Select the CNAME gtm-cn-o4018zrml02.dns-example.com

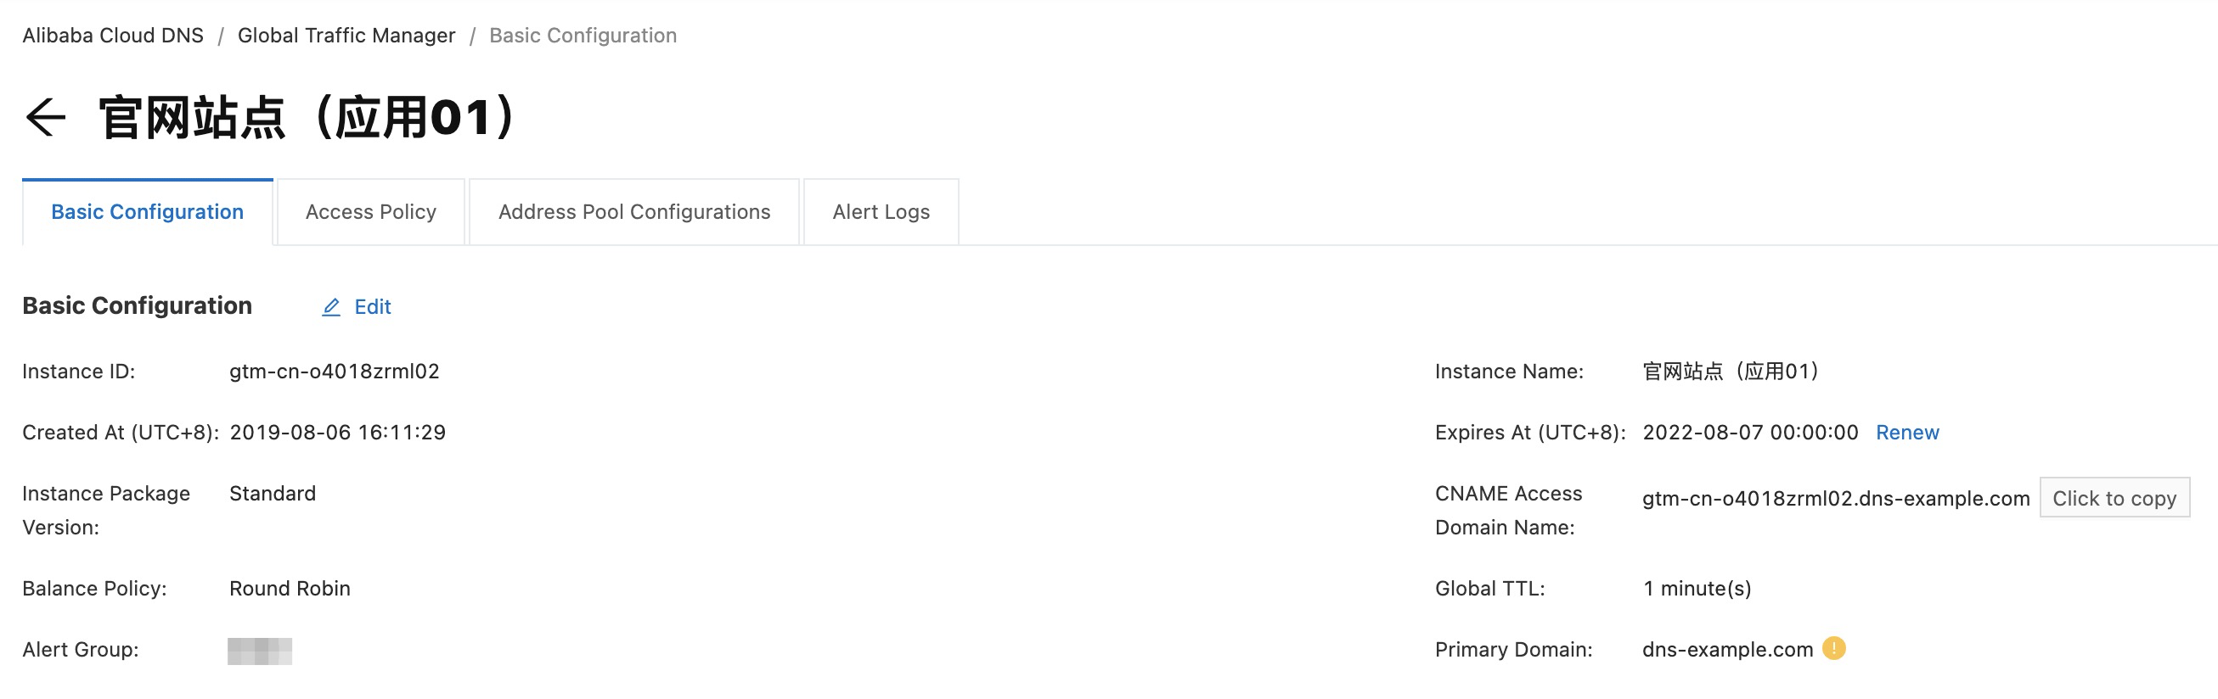pos(1836,499)
